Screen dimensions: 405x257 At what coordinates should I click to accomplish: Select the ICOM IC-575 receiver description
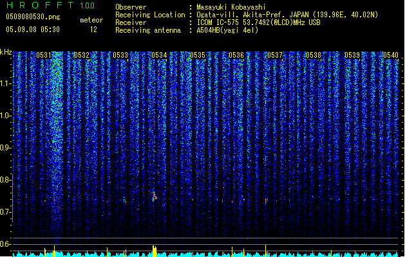click(259, 22)
